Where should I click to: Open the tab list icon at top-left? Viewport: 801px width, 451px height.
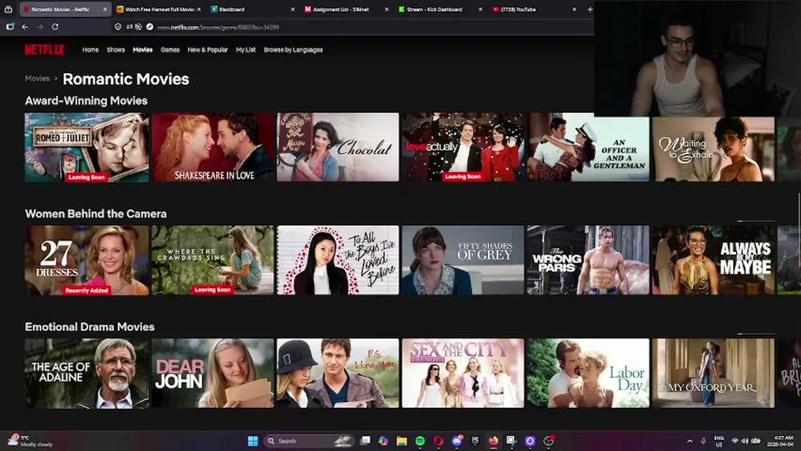pos(9,9)
